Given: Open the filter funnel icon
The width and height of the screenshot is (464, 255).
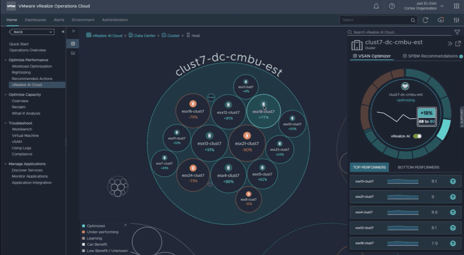Looking at the screenshot, I should pyautogui.click(x=457, y=32).
